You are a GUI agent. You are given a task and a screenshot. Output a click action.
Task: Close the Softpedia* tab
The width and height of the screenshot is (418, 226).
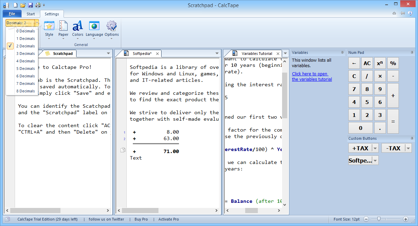157,54
